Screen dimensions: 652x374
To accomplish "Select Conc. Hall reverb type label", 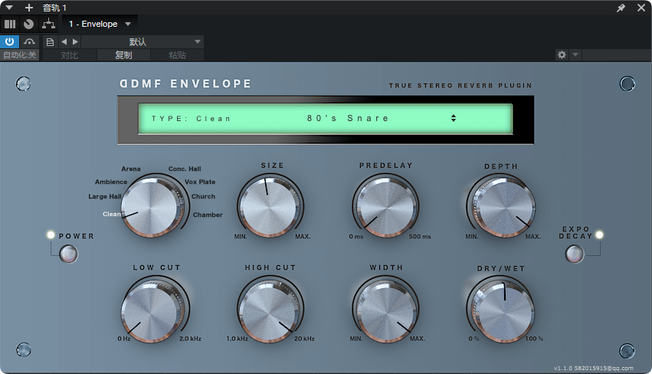I will pos(185,169).
